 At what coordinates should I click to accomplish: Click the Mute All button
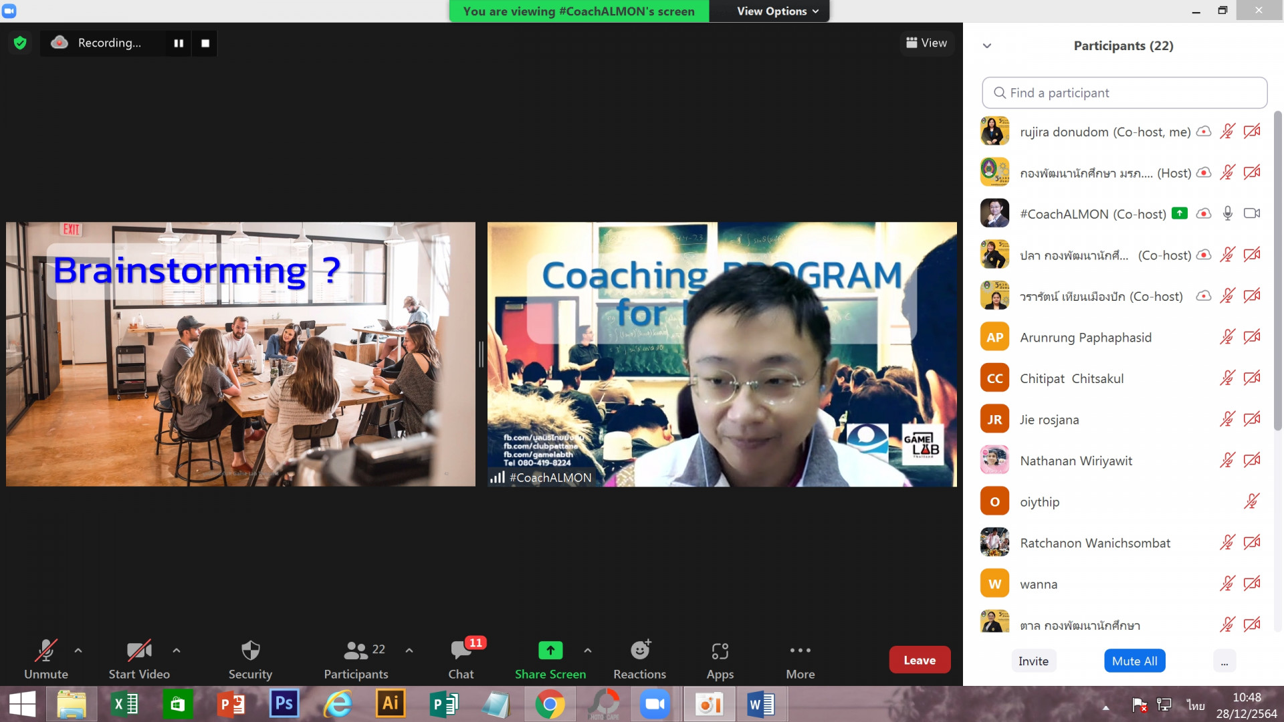pyautogui.click(x=1134, y=661)
